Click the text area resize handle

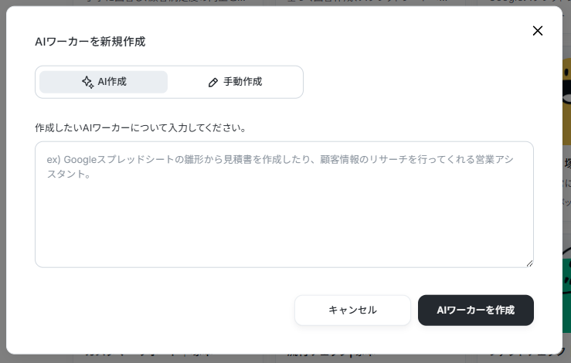[529, 263]
